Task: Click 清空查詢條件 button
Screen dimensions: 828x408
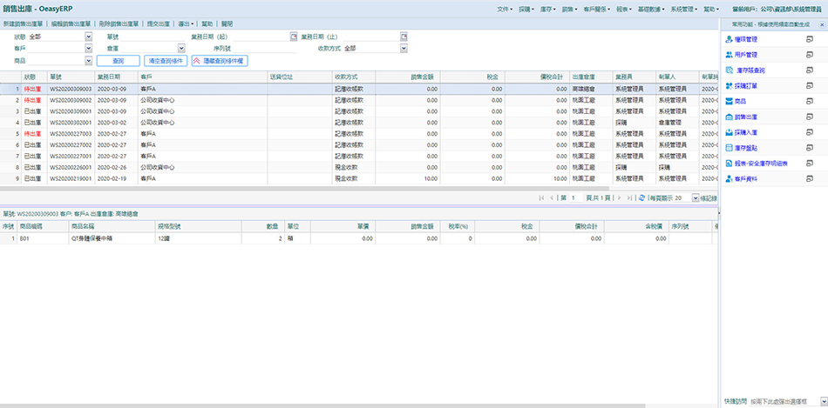Action: point(166,61)
